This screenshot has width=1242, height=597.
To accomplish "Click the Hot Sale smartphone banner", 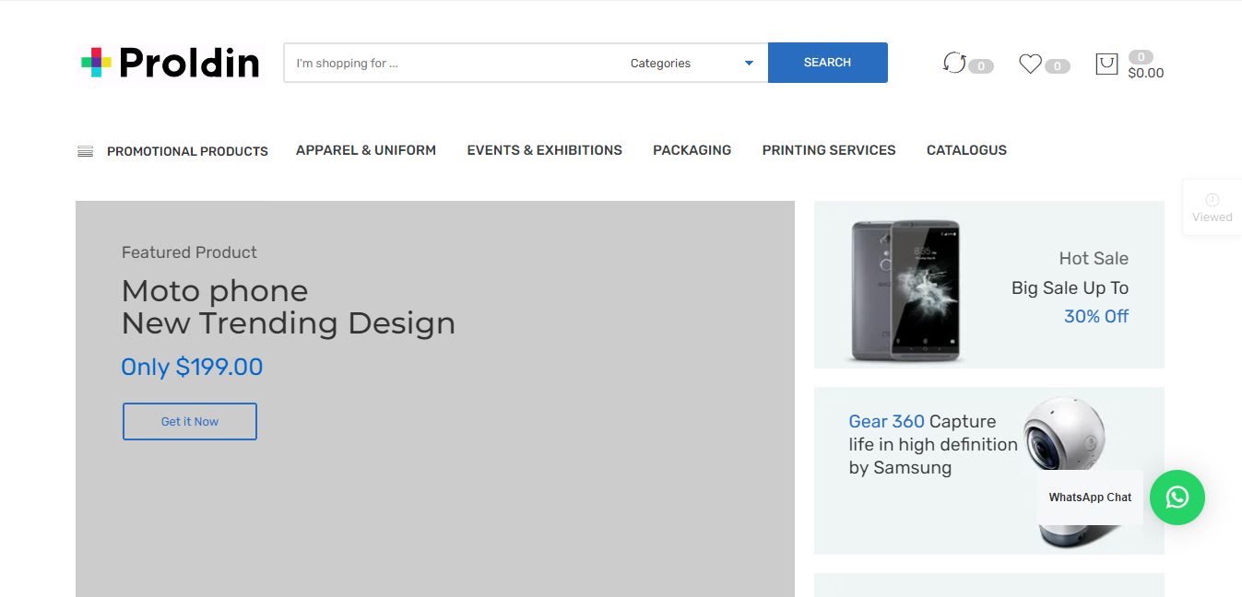I will click(x=988, y=285).
